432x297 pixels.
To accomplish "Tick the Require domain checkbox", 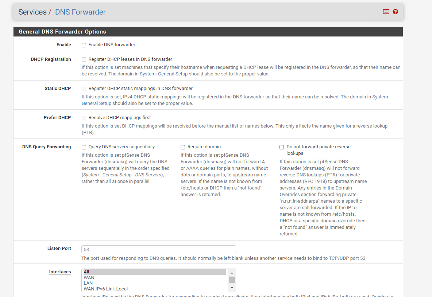I will pyautogui.click(x=183, y=147).
